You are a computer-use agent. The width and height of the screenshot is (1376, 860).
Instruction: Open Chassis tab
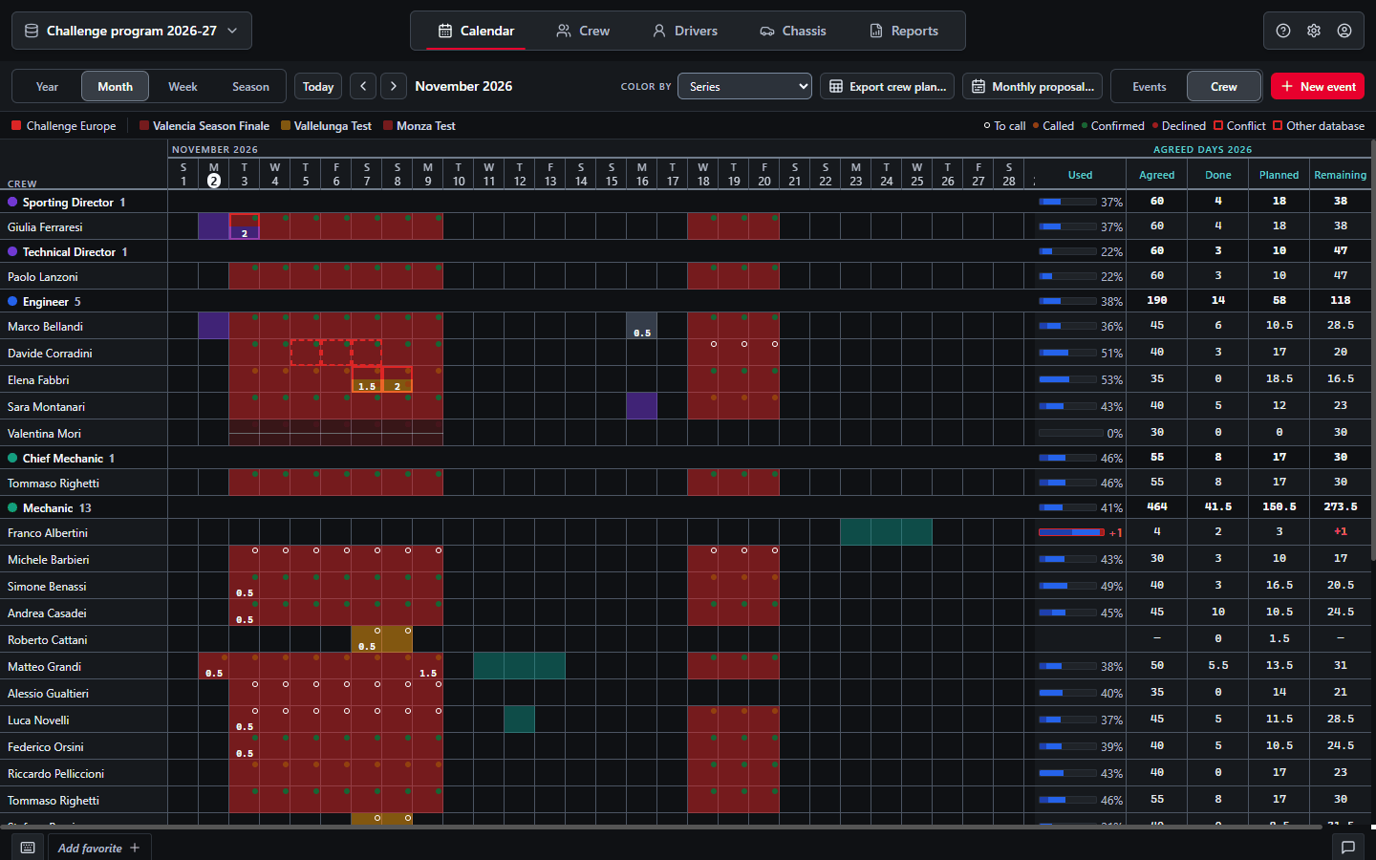(793, 31)
